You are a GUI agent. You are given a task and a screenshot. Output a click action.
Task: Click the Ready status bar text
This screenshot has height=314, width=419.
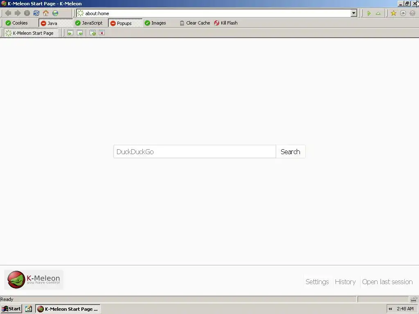point(7,299)
